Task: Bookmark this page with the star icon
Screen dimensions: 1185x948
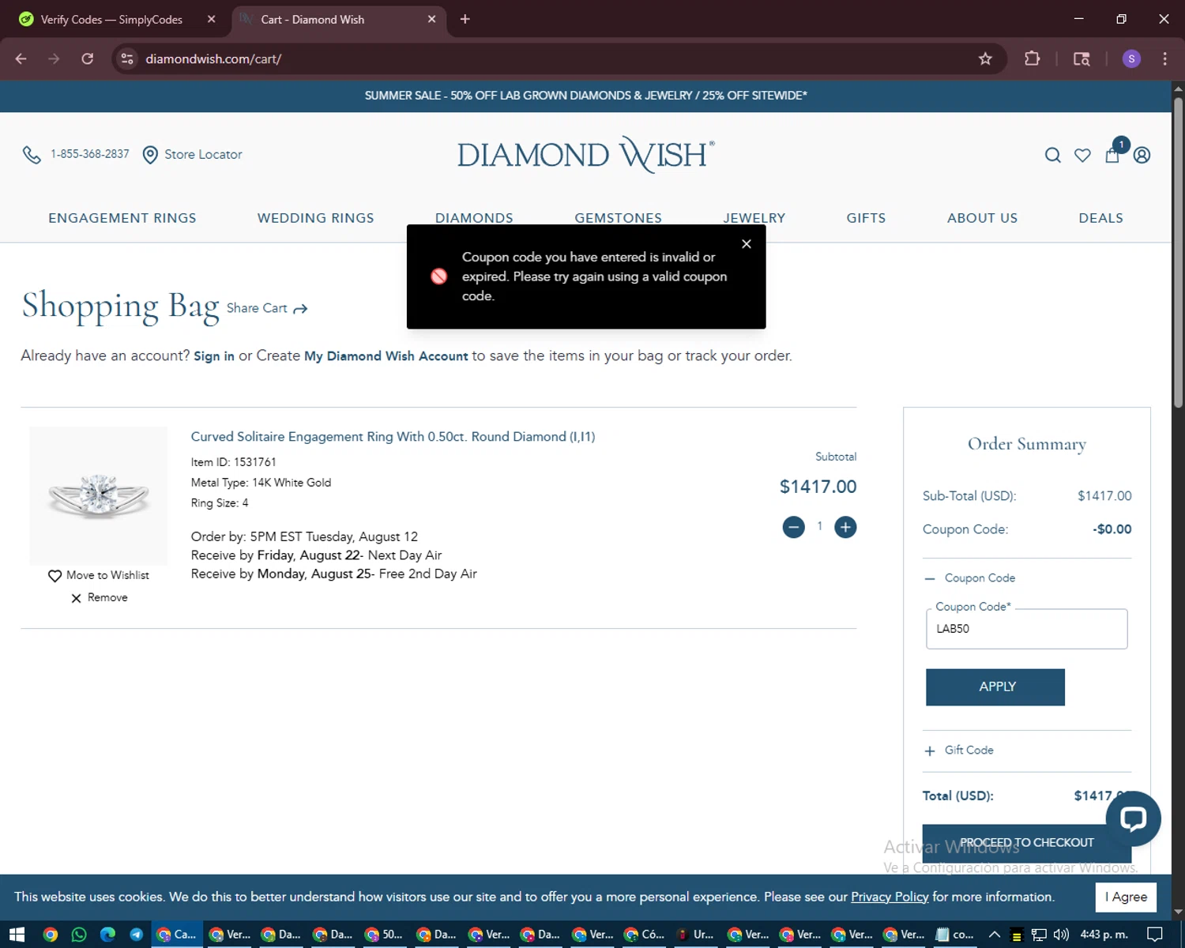Action: (985, 58)
